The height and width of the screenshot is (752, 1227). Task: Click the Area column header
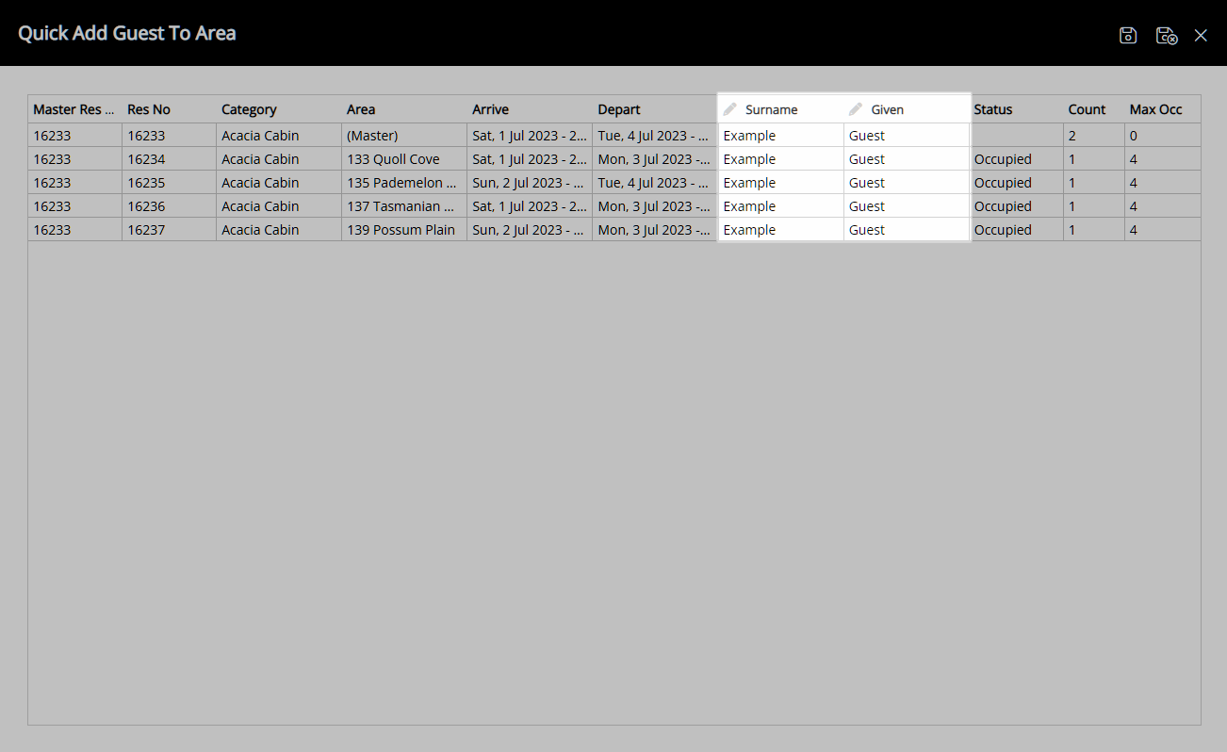click(x=404, y=109)
